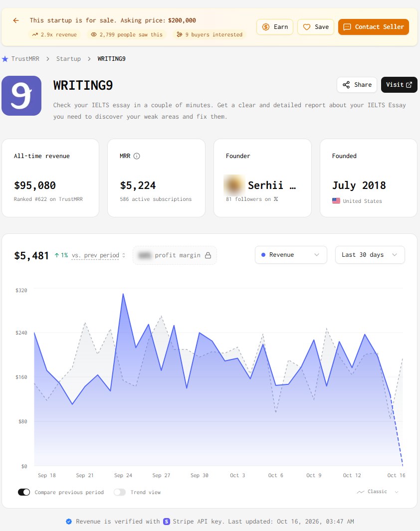Go to the Startup breadcrumb
The height and width of the screenshot is (531, 420).
click(x=68, y=59)
